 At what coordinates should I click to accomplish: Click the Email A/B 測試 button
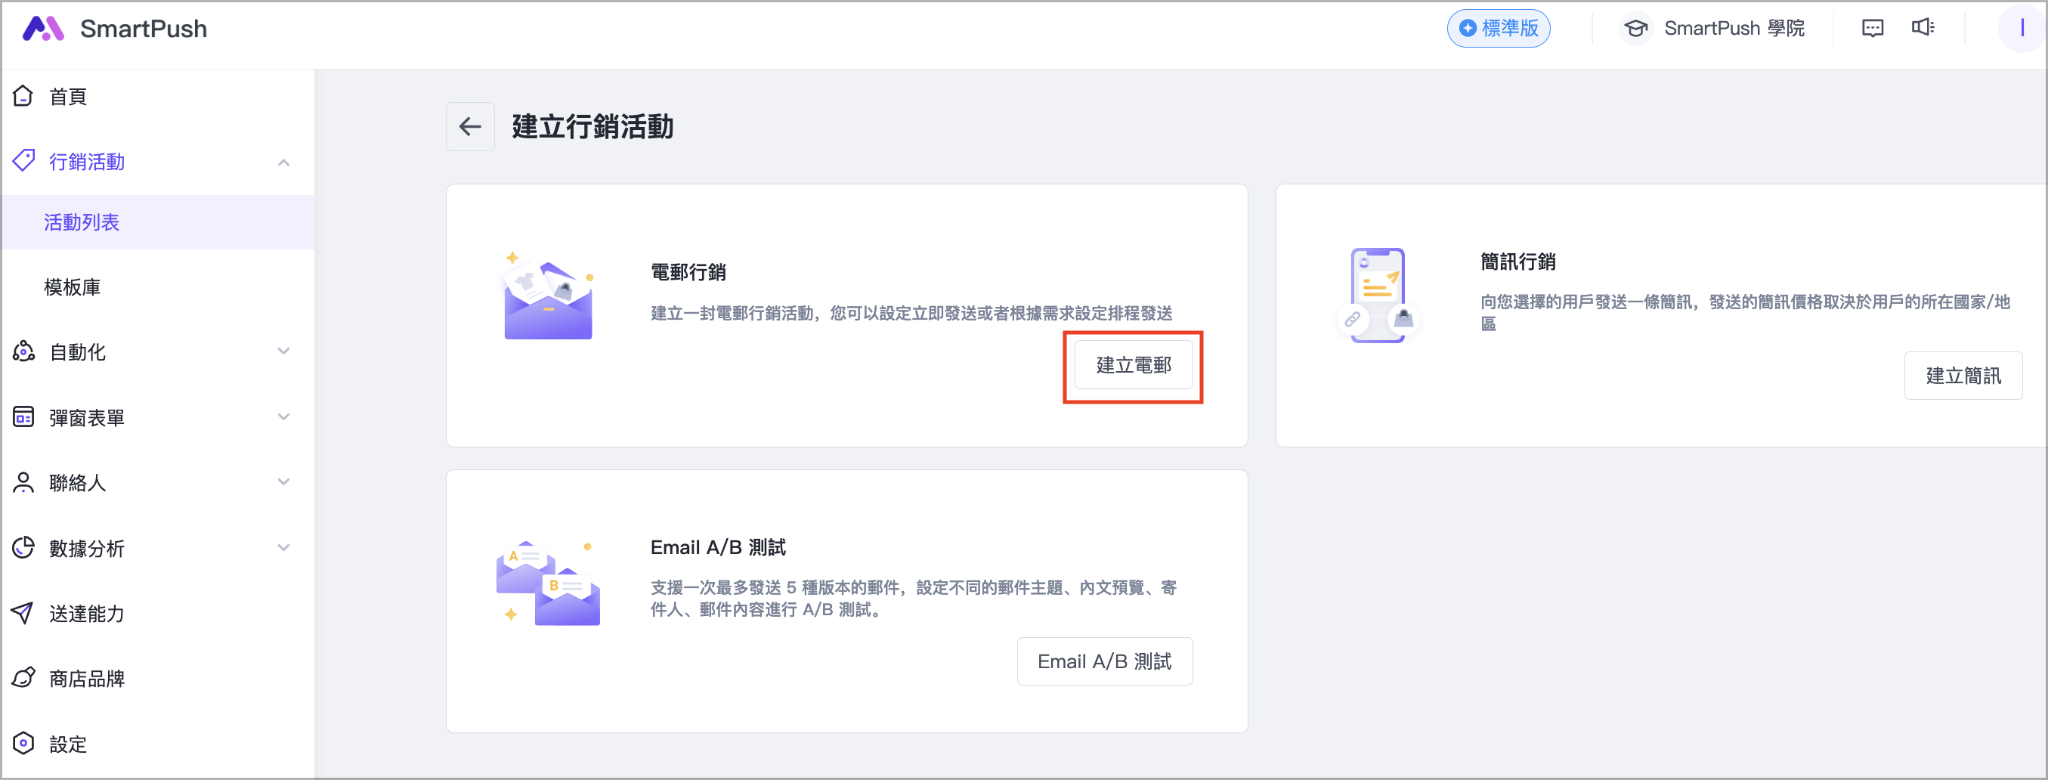1103,661
